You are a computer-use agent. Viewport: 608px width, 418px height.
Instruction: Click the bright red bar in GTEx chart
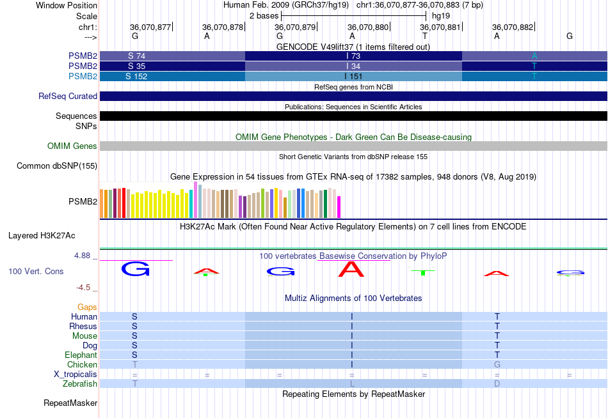tap(124, 203)
